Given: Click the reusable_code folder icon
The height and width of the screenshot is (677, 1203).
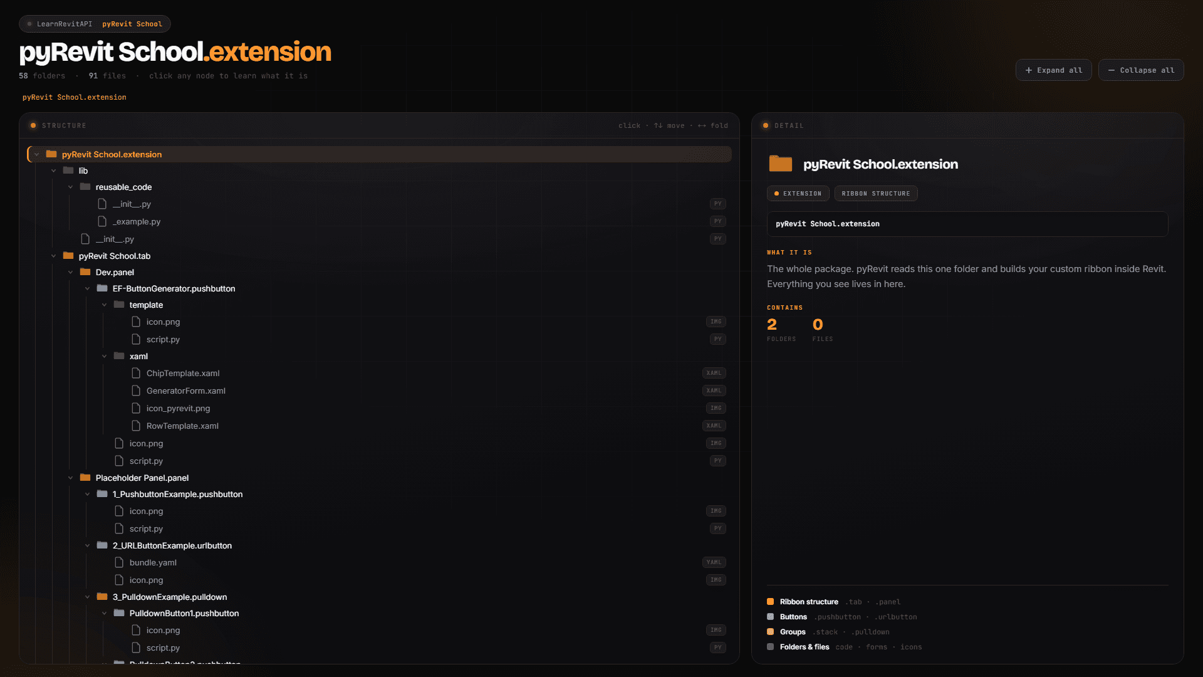Looking at the screenshot, I should [85, 186].
